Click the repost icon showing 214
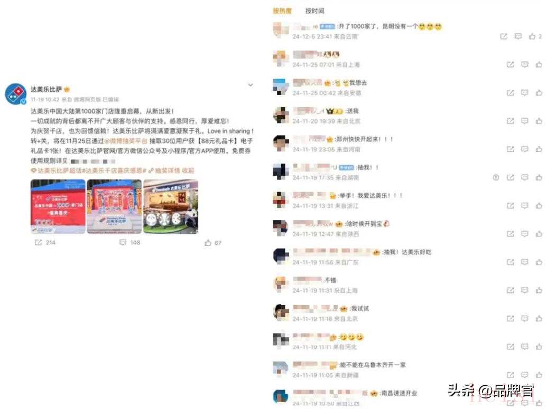The height and width of the screenshot is (409, 546). coord(38,242)
